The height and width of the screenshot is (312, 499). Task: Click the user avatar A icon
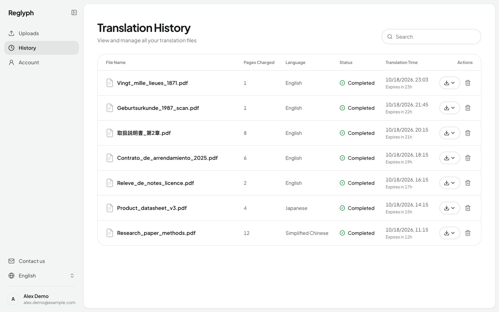coord(13,299)
